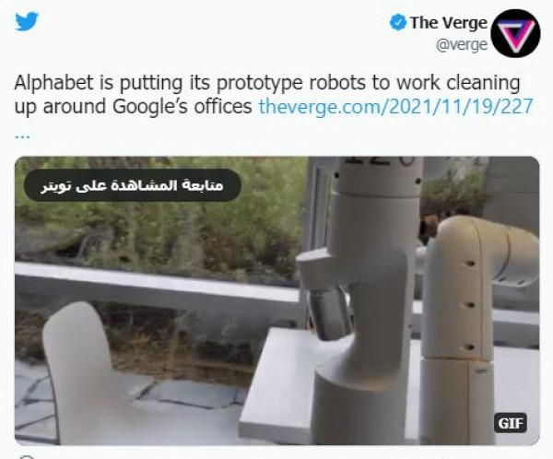Click the blue verified checkmark badge
Screen dimensions: 553x459
point(398,22)
